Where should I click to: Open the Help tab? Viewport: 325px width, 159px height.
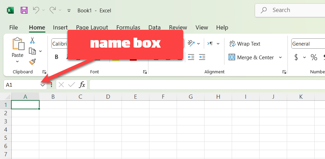point(222,27)
